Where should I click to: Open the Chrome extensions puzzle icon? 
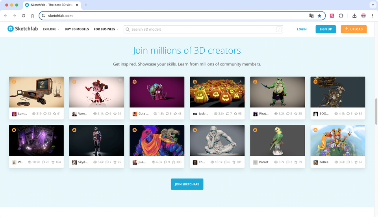tap(341, 16)
